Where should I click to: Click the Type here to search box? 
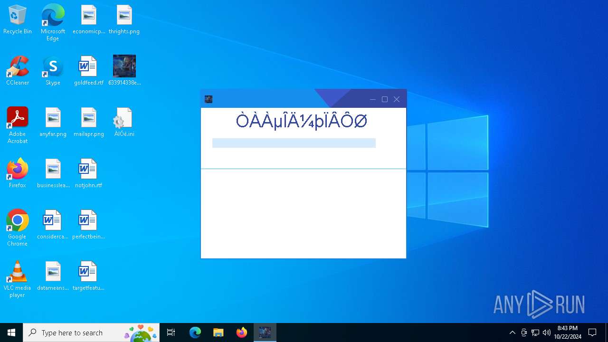pos(92,332)
